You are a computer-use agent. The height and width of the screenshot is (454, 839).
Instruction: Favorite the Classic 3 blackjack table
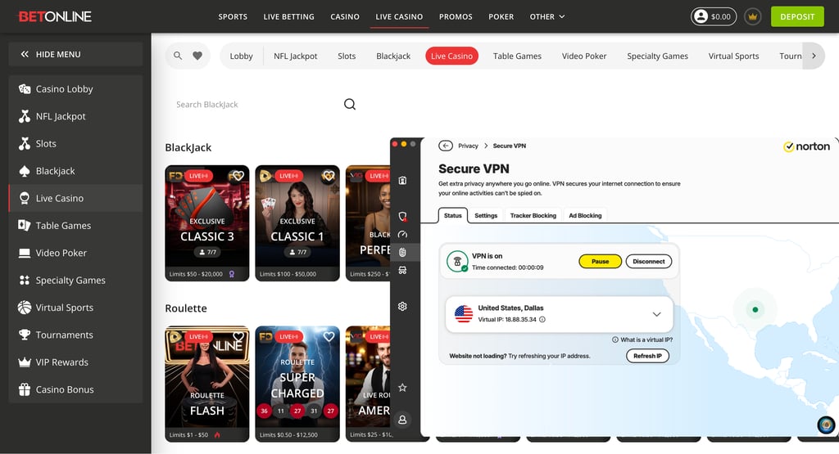tap(238, 176)
